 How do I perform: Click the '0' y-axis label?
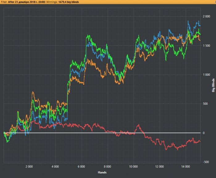204,133
